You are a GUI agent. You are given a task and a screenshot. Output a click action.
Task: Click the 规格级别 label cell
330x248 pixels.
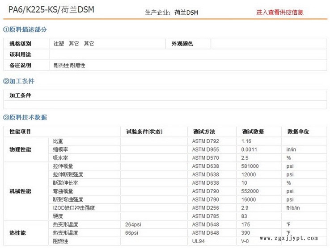(x=27, y=44)
